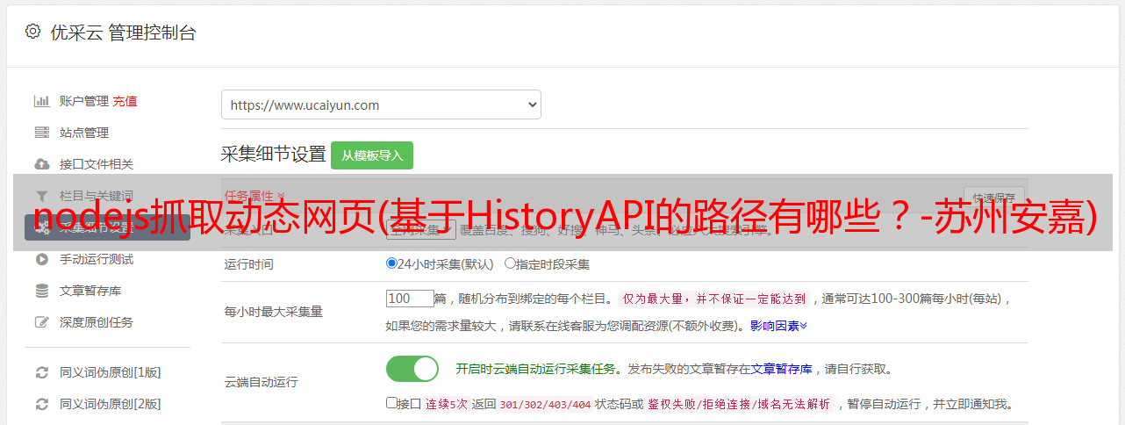Image resolution: width=1125 pixels, height=425 pixels.
Task: Open 文章暂存库 in the sidebar
Action: coord(90,291)
